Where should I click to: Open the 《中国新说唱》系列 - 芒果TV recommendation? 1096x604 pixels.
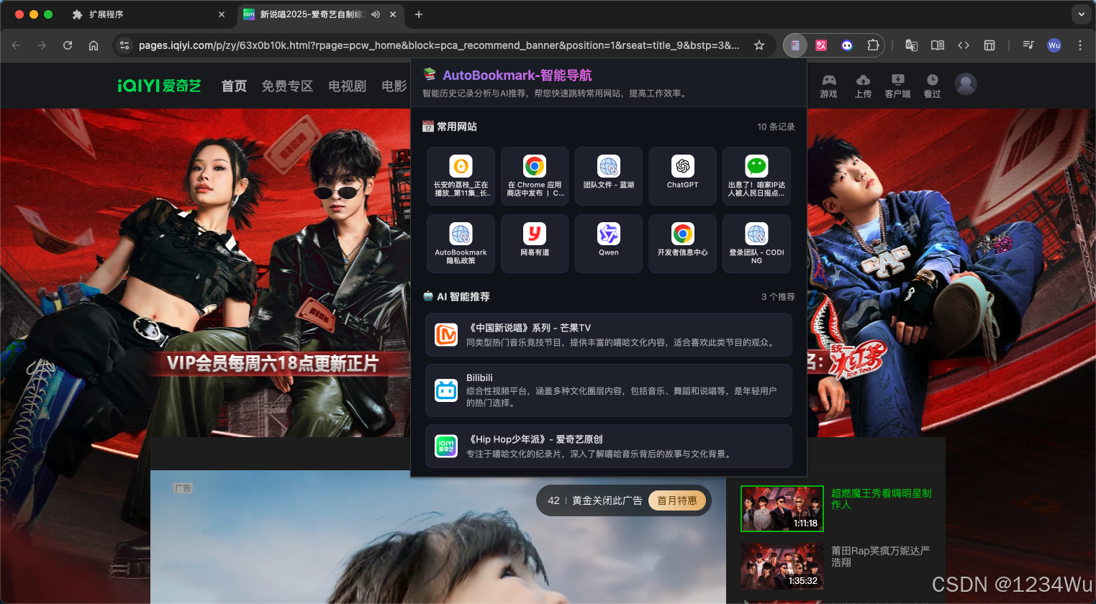609,334
